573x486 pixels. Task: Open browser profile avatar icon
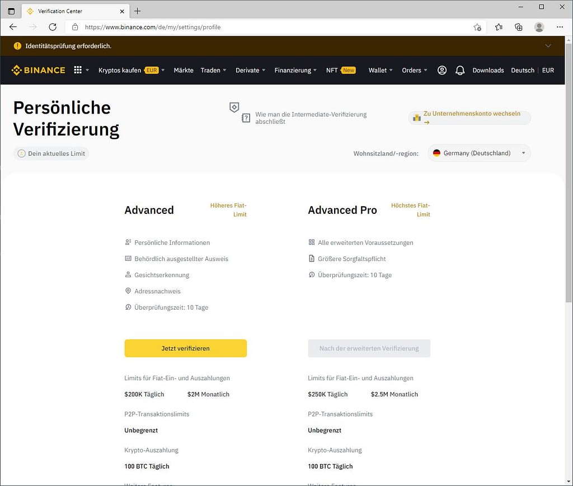(539, 27)
